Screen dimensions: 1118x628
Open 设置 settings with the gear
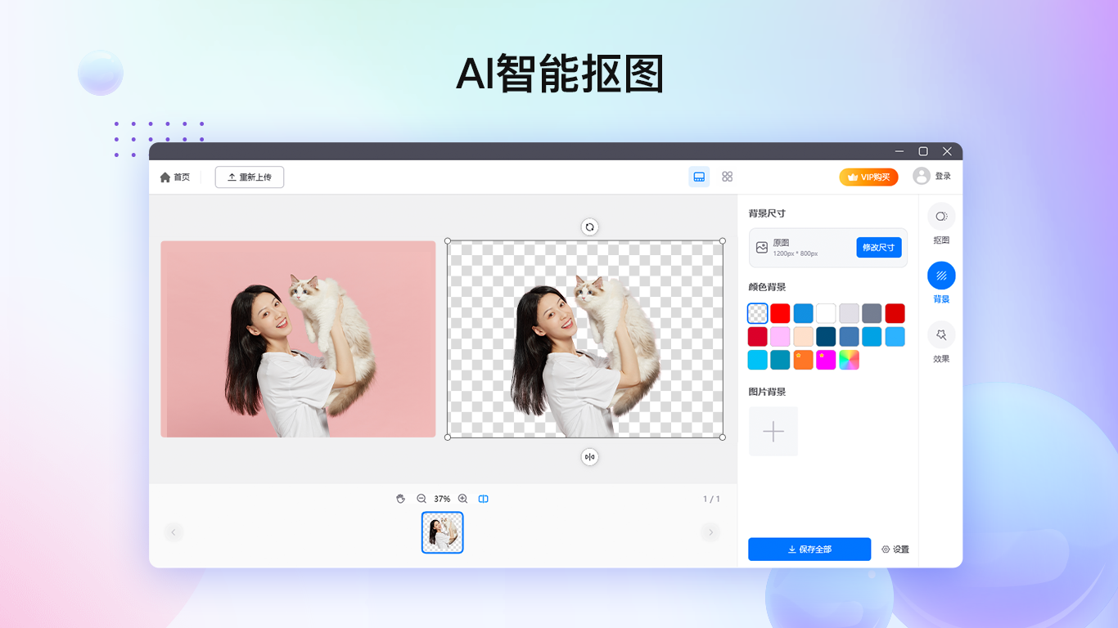point(895,549)
